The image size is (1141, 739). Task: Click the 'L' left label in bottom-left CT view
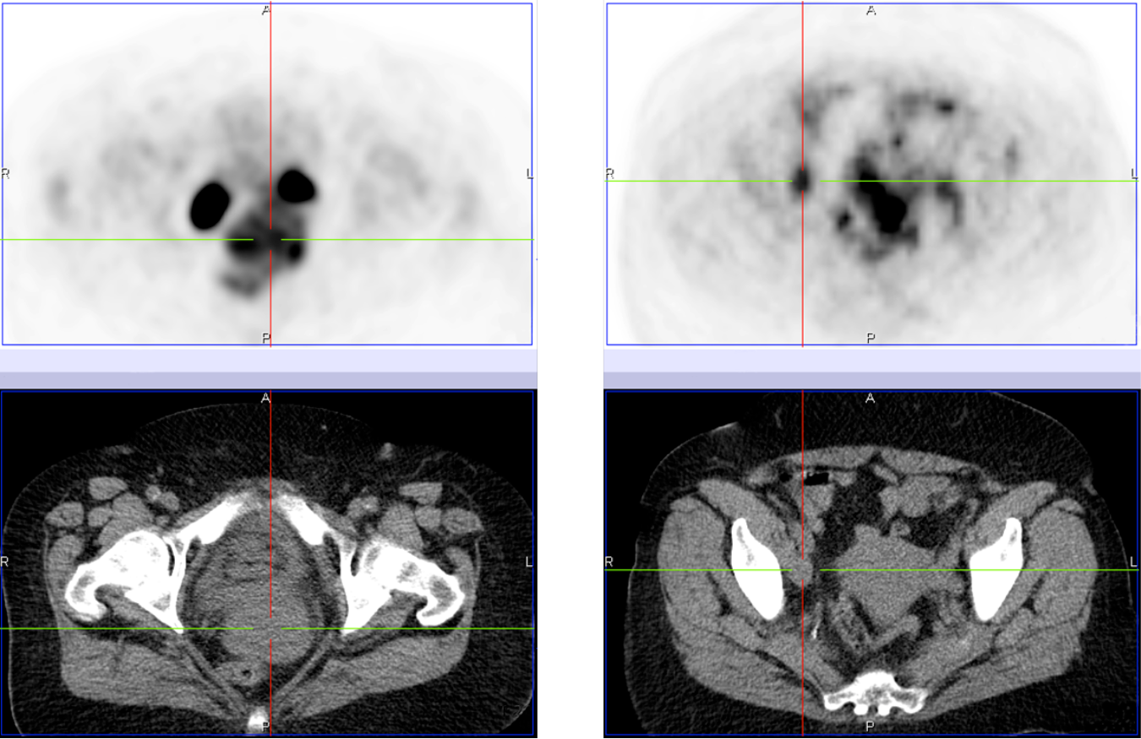(x=529, y=562)
